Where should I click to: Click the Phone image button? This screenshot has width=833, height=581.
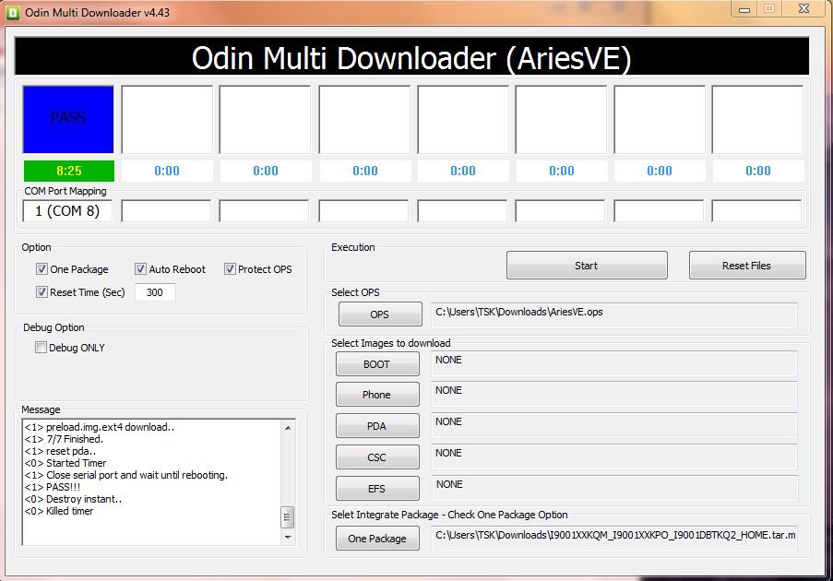(x=377, y=395)
